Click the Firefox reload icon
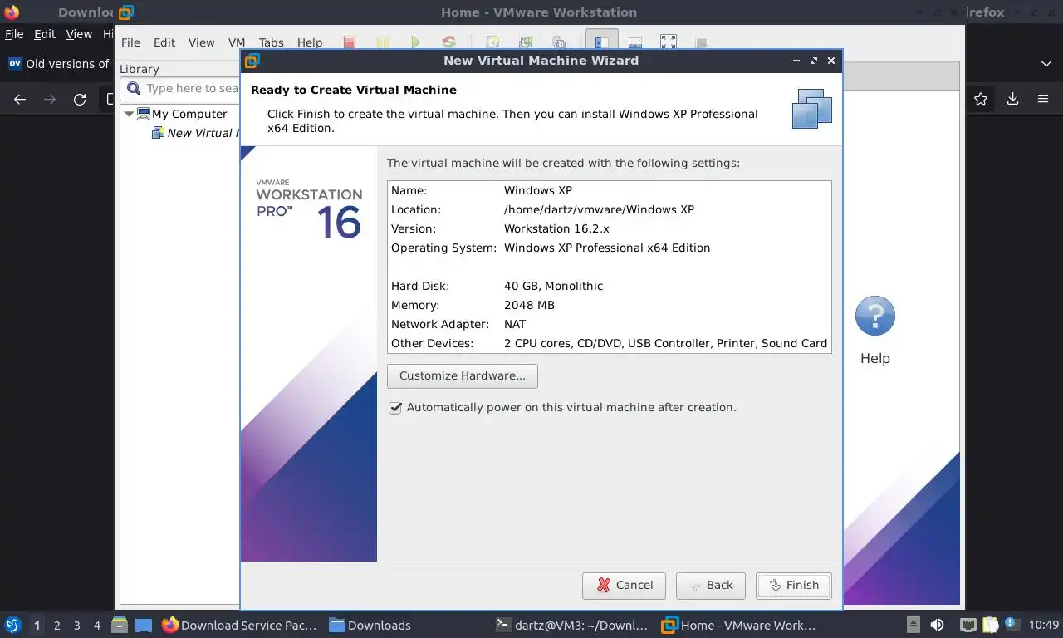 (80, 99)
